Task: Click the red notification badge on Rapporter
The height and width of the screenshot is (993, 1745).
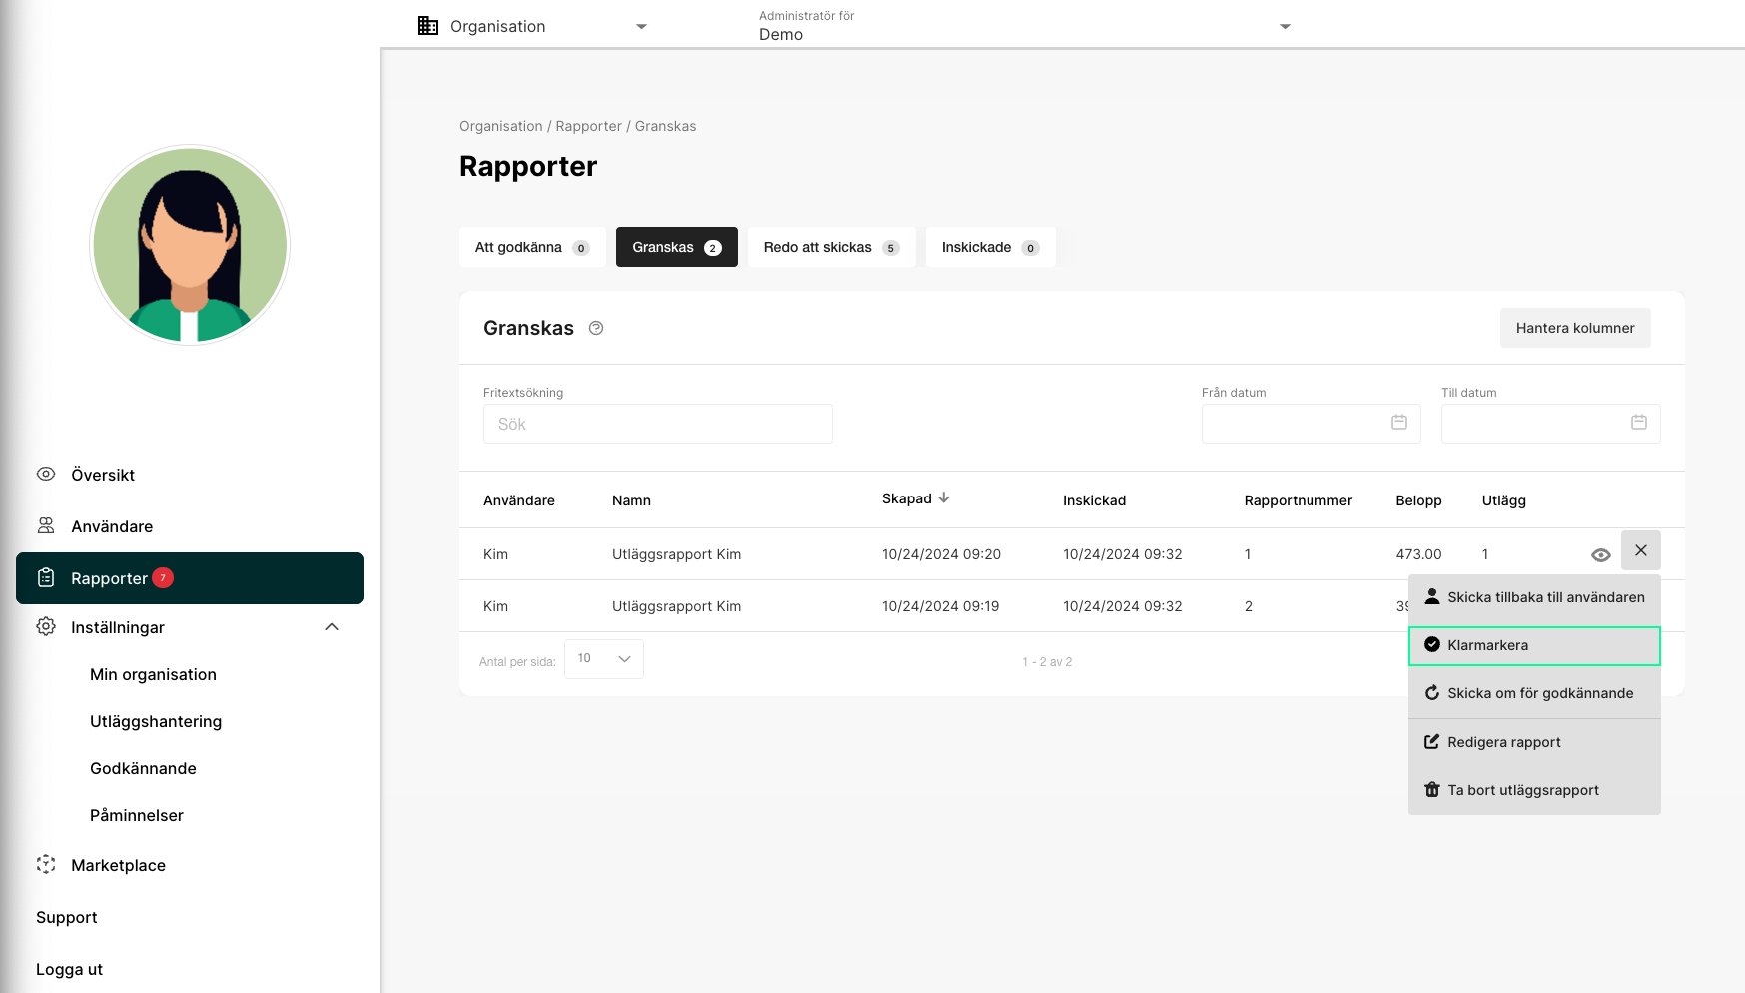Action: click(163, 577)
